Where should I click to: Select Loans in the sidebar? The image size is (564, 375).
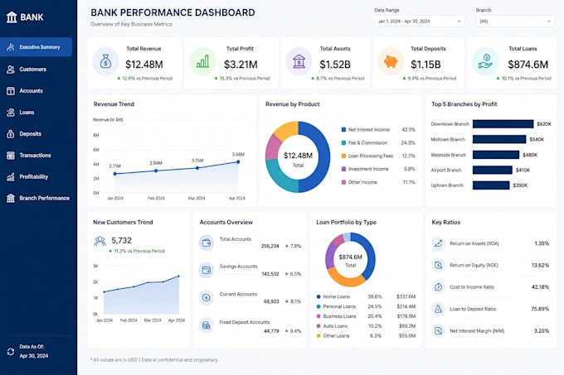[x=27, y=113]
